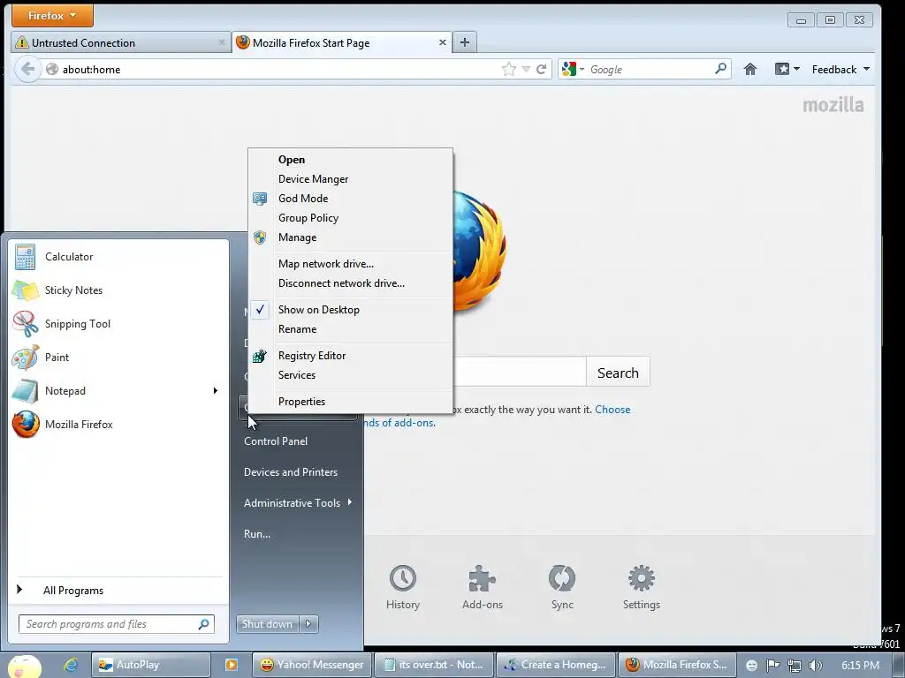Click the Windows Media Player taskbar icon
This screenshot has width=905, height=678.
point(231,665)
